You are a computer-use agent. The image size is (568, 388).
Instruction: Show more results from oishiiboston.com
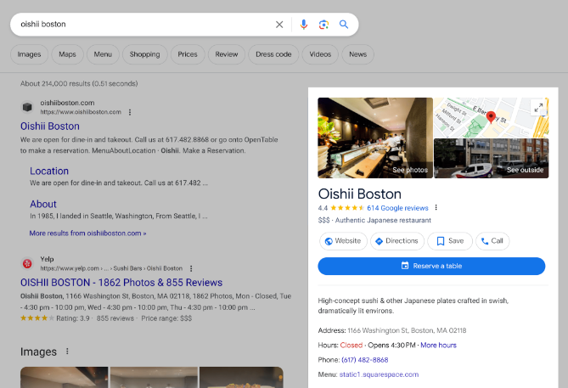87,233
